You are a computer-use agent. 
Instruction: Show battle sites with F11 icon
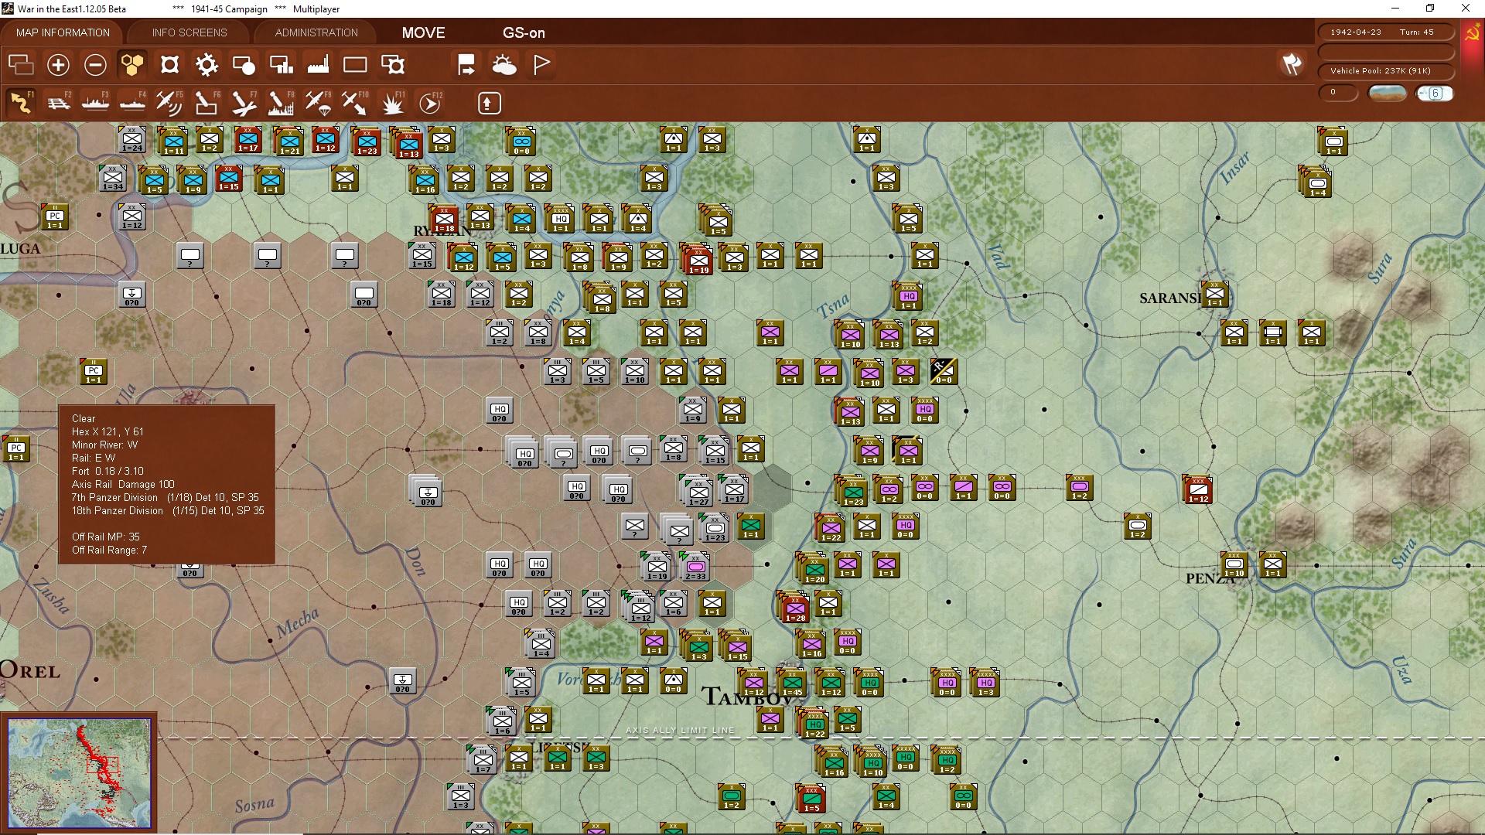click(393, 103)
